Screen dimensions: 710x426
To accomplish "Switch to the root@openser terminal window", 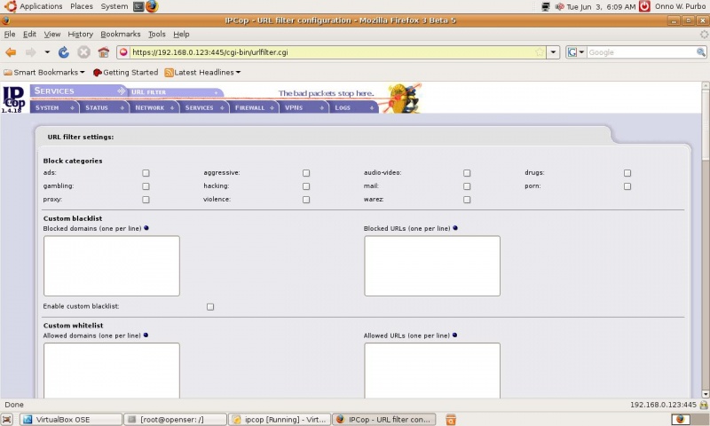I will [173, 419].
